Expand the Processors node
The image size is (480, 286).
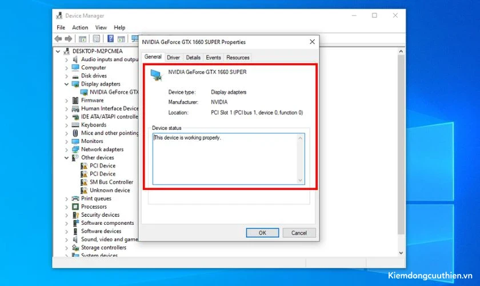66,207
